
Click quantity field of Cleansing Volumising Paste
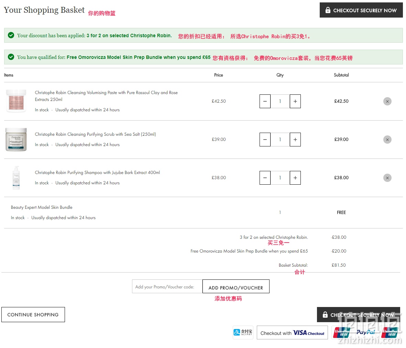point(280,101)
